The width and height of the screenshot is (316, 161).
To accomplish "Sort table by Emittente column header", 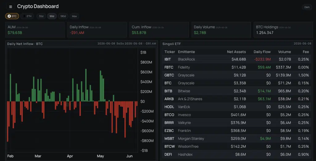I will click(186, 52).
